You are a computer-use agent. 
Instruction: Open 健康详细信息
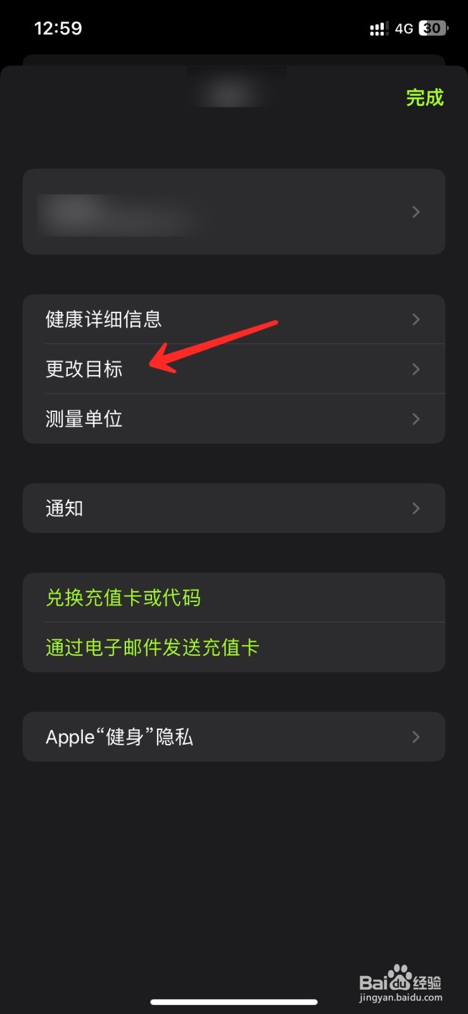(x=234, y=319)
